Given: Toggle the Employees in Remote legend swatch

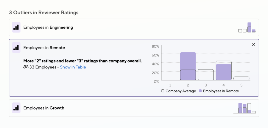Looking at the screenshot, I should click(x=200, y=91).
